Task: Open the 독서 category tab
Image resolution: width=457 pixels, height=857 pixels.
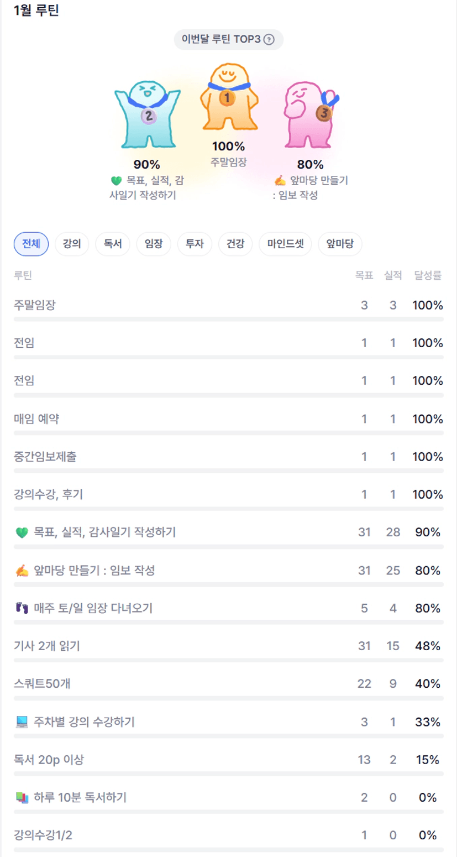Action: [x=113, y=244]
